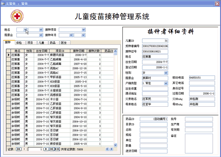The height and width of the screenshot is (157, 221).
Task: Click the 接种次数 column header
Action: pos(94,51)
